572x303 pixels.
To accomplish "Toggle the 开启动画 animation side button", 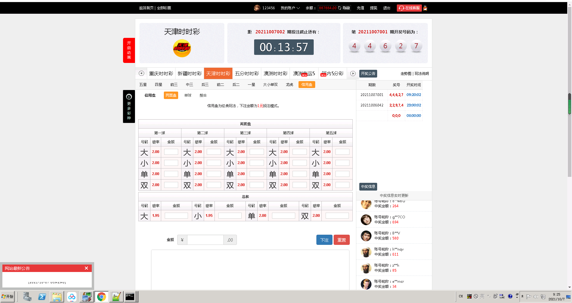I will (129, 50).
